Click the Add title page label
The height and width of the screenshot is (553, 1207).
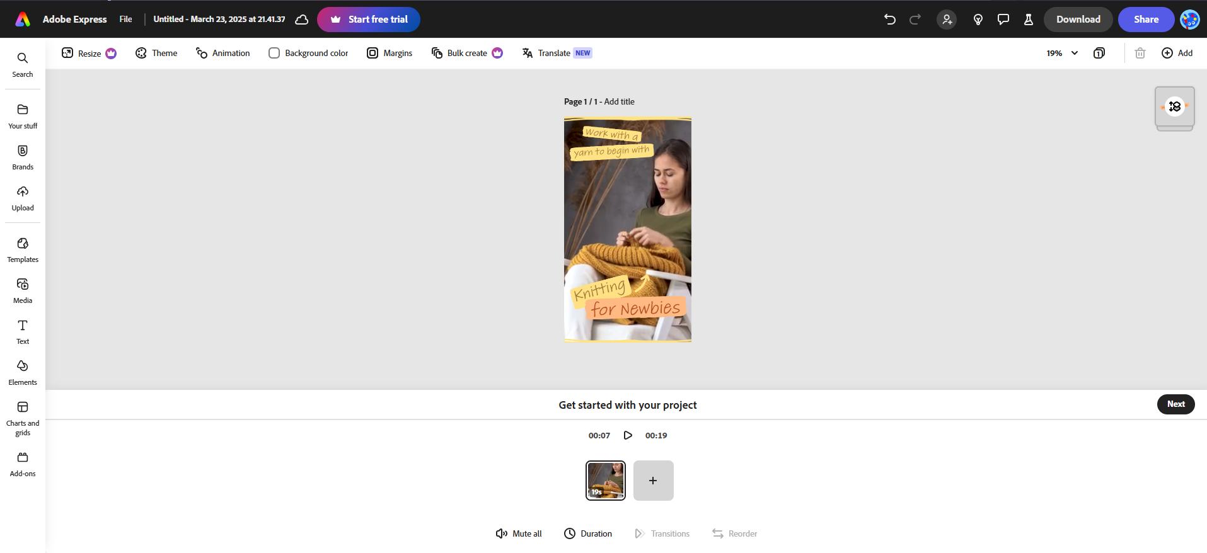click(620, 101)
